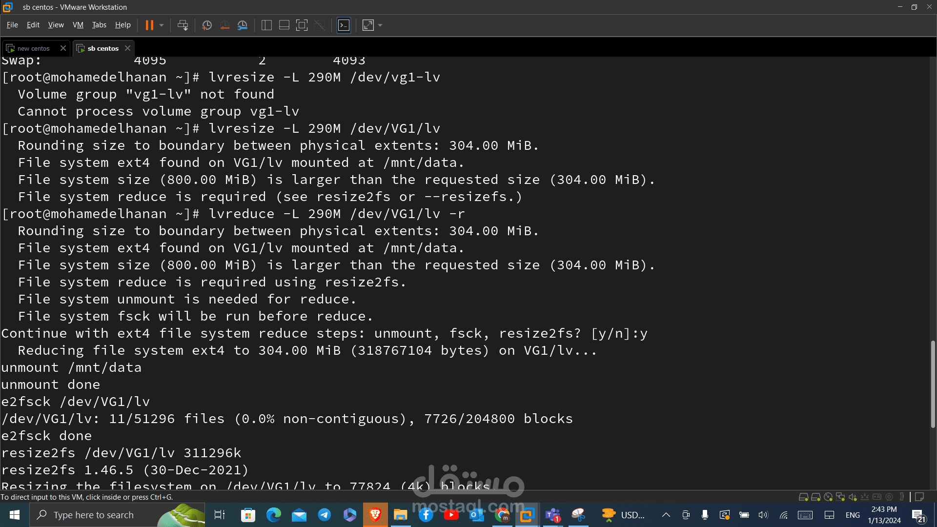Open the Help menu

[x=123, y=25]
